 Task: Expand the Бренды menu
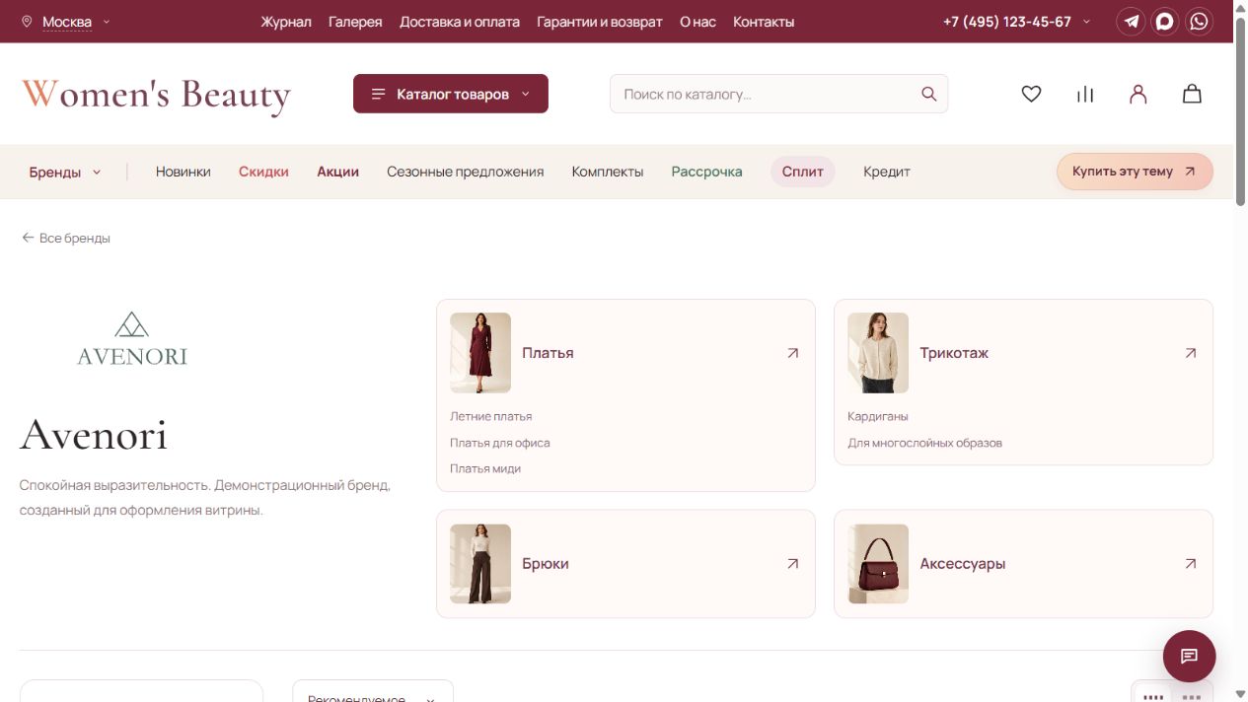pos(65,172)
